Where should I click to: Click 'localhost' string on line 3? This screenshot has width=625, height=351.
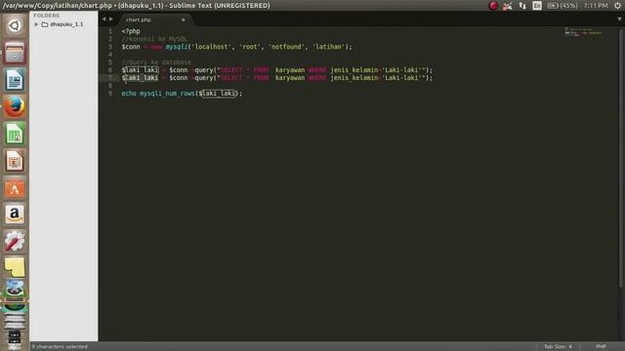click(211, 47)
